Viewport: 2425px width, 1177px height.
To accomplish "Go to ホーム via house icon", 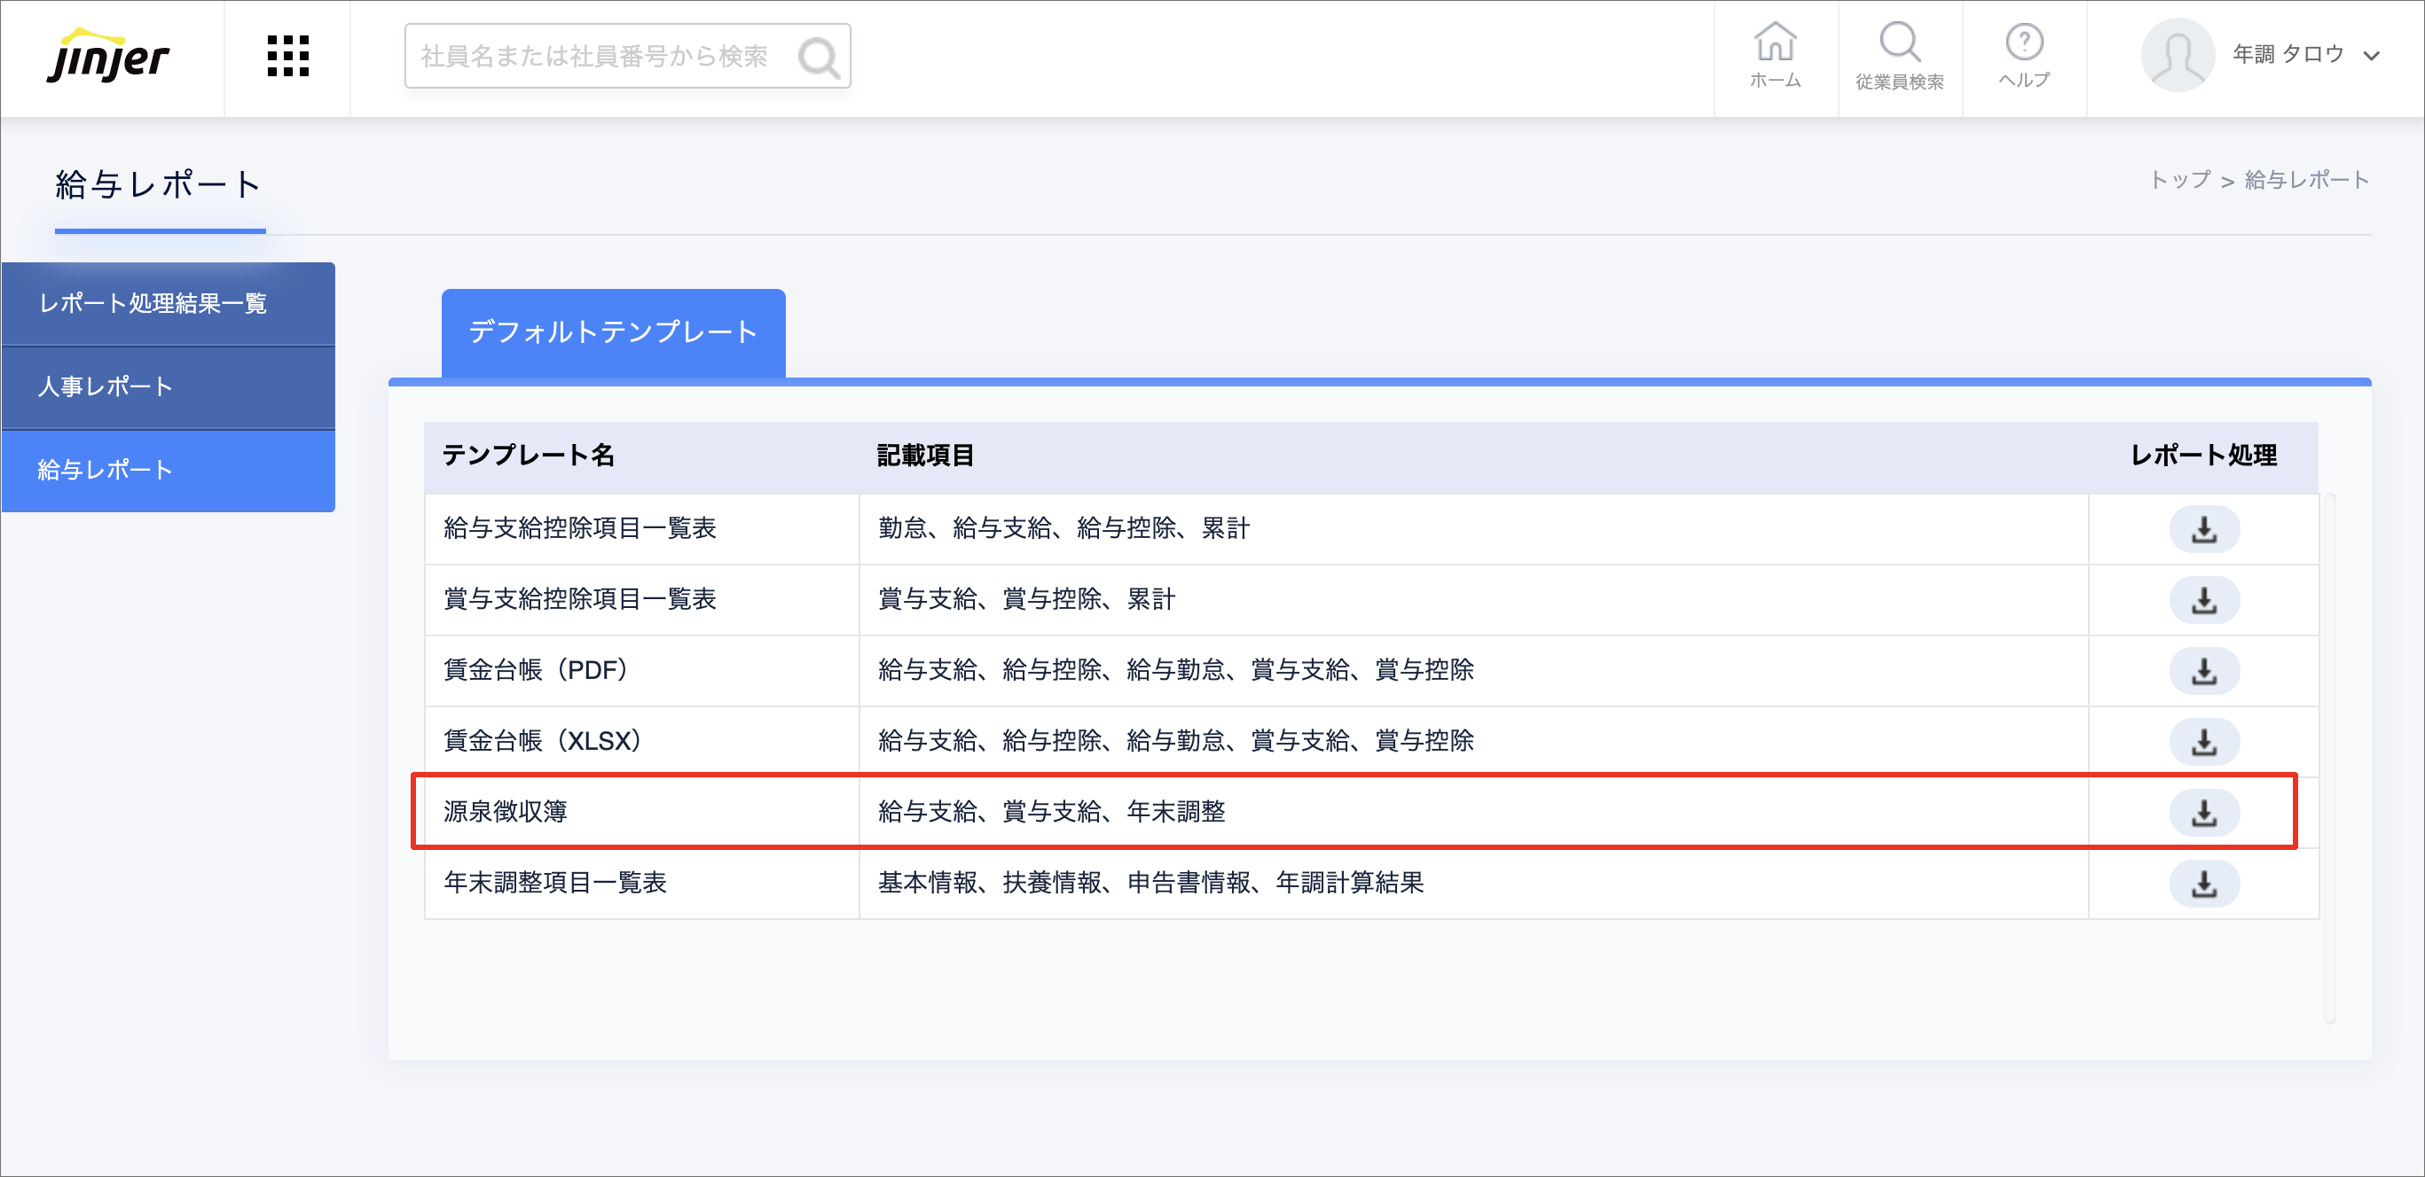I will (x=1775, y=57).
